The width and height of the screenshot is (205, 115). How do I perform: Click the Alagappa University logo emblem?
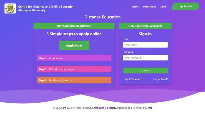[10, 8]
